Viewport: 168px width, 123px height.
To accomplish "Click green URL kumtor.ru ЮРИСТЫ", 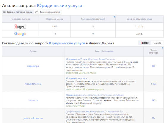I will pyautogui.click(x=75, y=106).
